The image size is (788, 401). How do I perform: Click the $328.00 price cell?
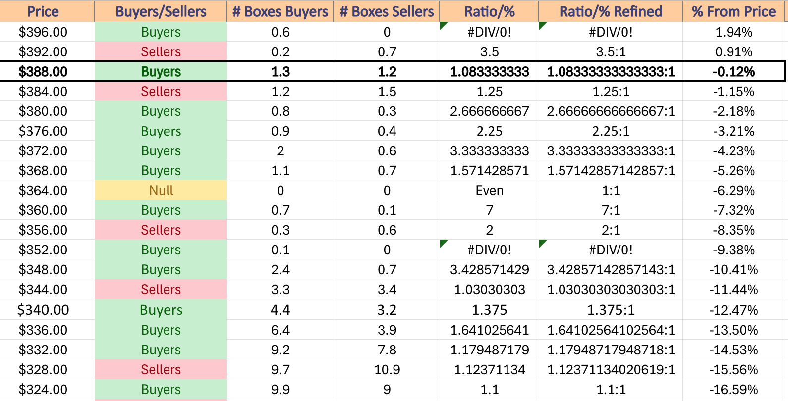click(47, 370)
